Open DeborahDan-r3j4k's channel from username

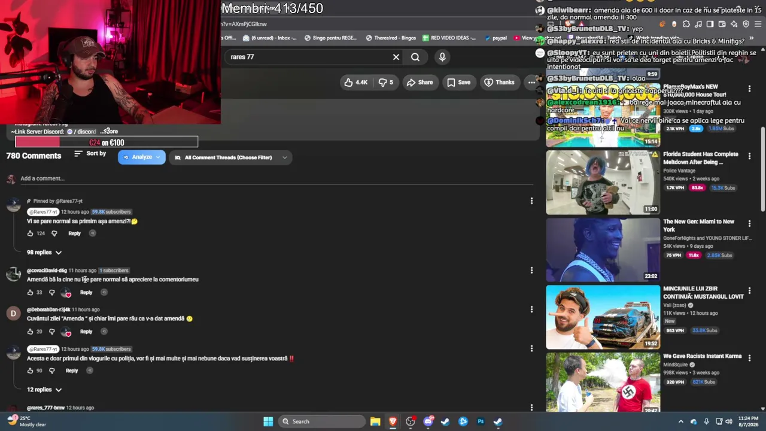48,309
